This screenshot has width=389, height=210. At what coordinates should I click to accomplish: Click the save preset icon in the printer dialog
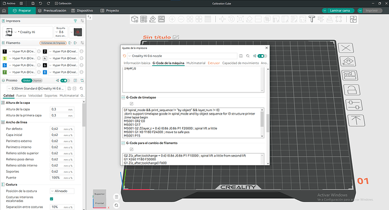click(241, 56)
